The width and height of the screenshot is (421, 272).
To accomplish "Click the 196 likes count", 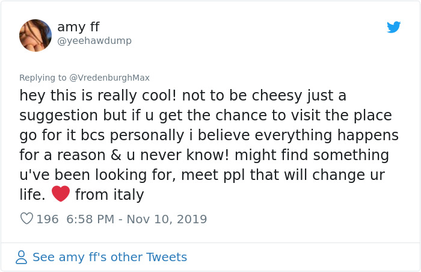I will (x=48, y=219).
